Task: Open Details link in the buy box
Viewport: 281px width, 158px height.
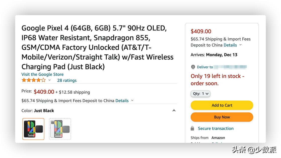Action: tap(230, 45)
